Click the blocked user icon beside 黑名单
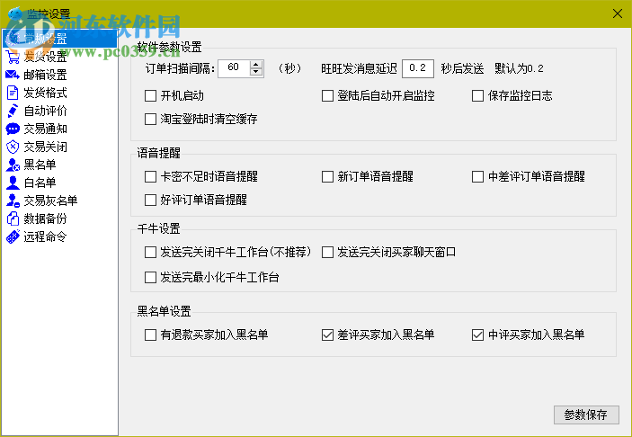 13,165
